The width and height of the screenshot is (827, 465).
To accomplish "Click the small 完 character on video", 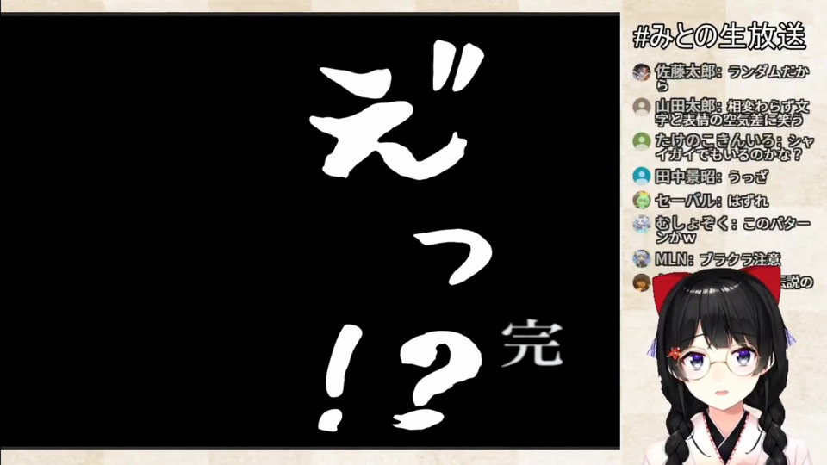I will tap(532, 344).
